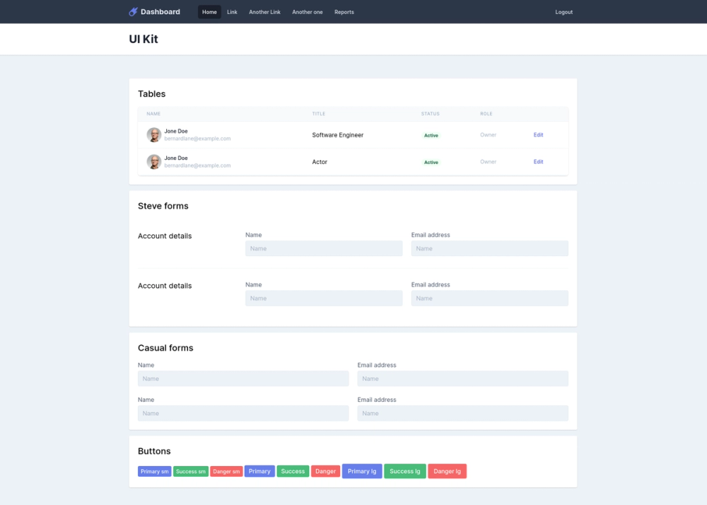Click Owner in the Actor row
707x505 pixels.
489,162
